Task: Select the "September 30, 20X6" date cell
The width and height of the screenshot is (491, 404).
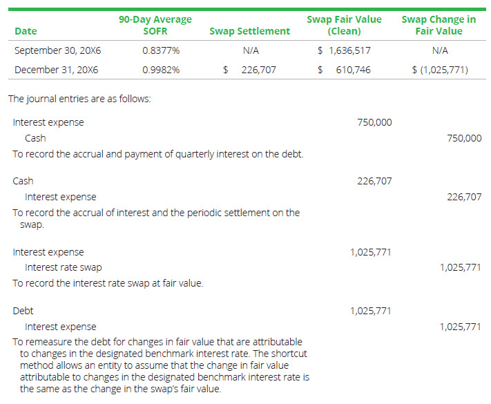Action: 57,50
